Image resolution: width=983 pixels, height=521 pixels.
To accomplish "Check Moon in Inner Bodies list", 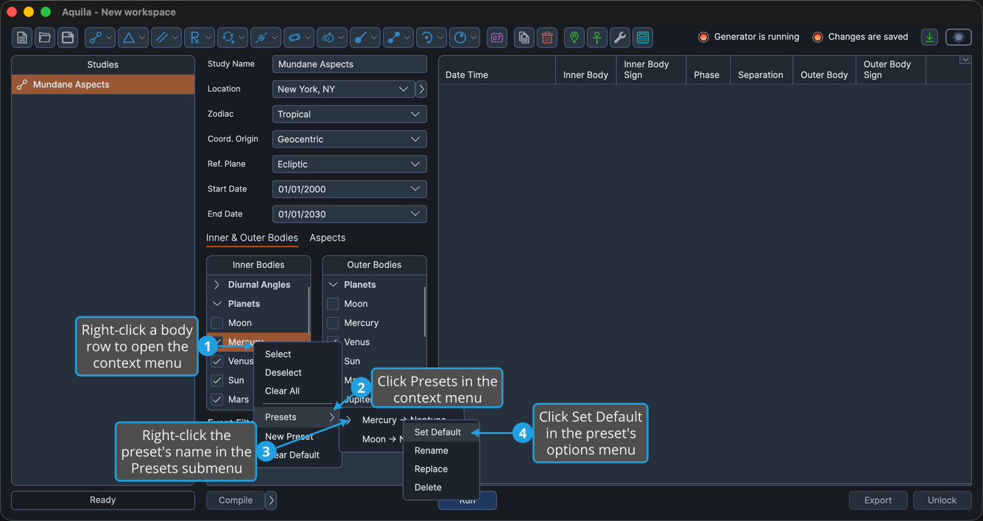I will (x=217, y=323).
